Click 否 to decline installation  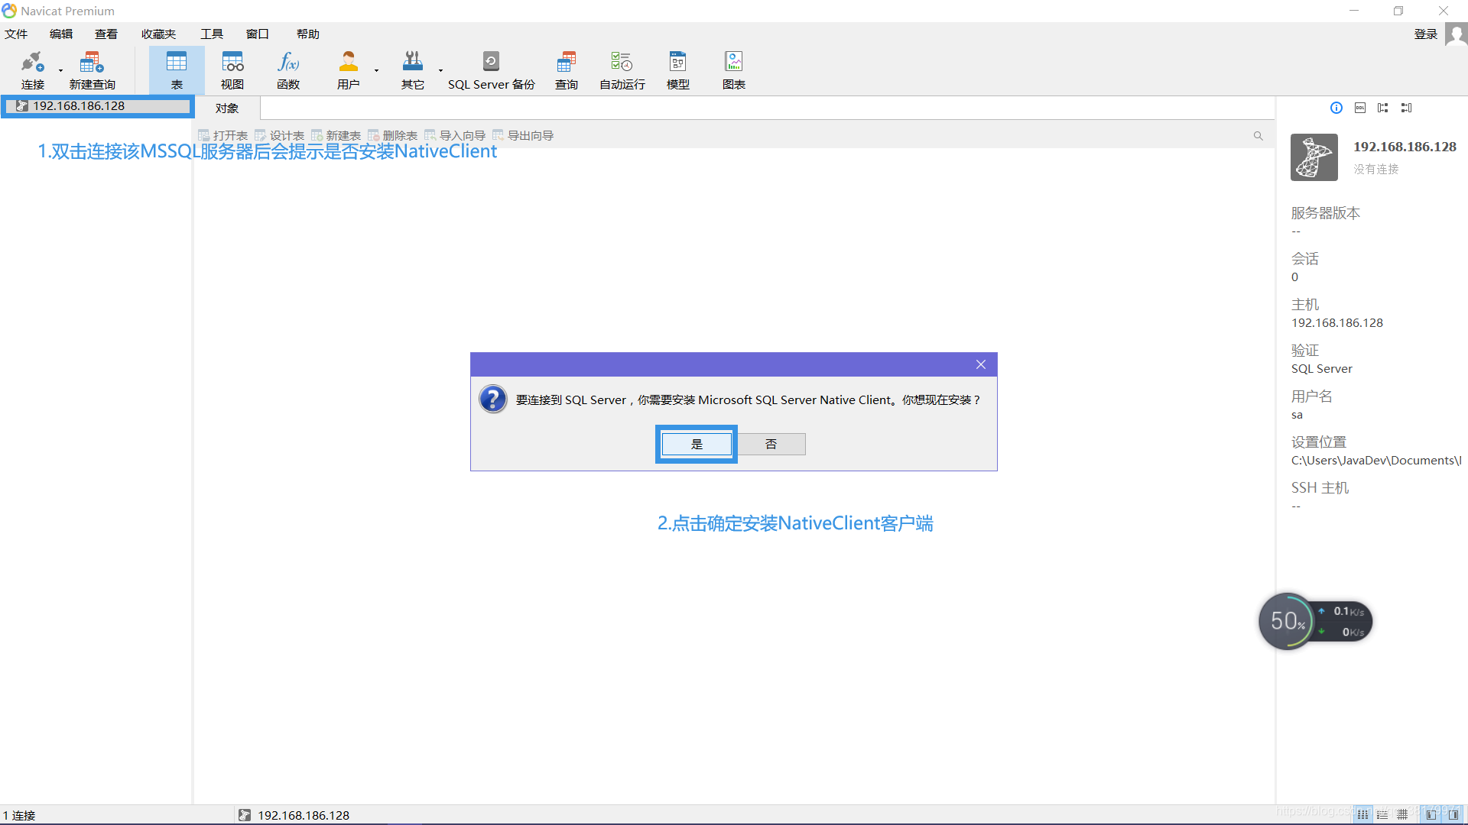771,444
